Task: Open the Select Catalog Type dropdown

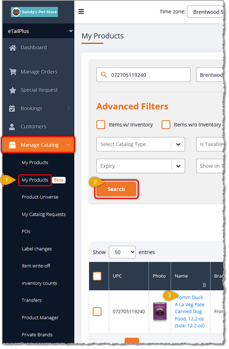Action: pos(140,145)
